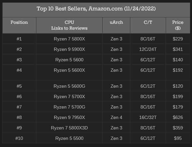
Task: Select the Ryzen 5 5500 entry
Action: click(69, 139)
